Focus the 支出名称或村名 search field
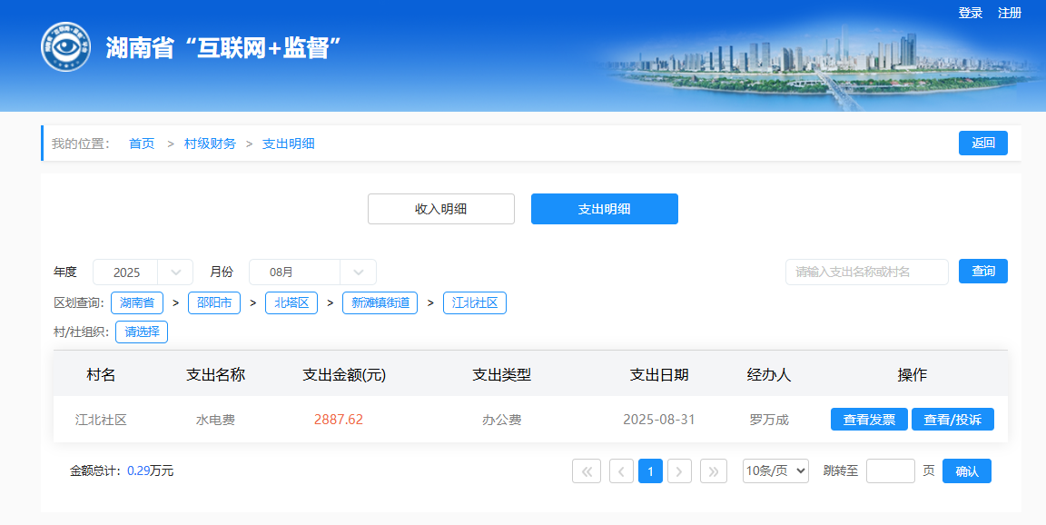 (866, 272)
